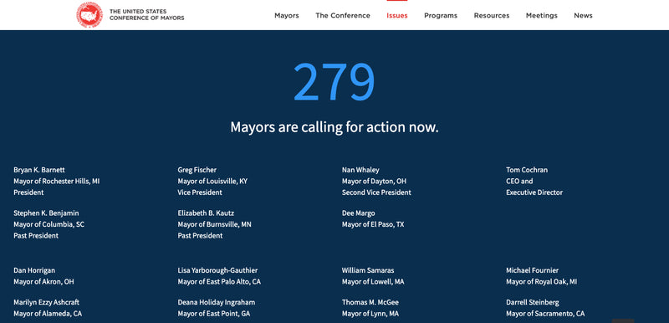Click 'Mayor of Rochester Hills, MI'
The width and height of the screenshot is (669, 323).
click(56, 181)
